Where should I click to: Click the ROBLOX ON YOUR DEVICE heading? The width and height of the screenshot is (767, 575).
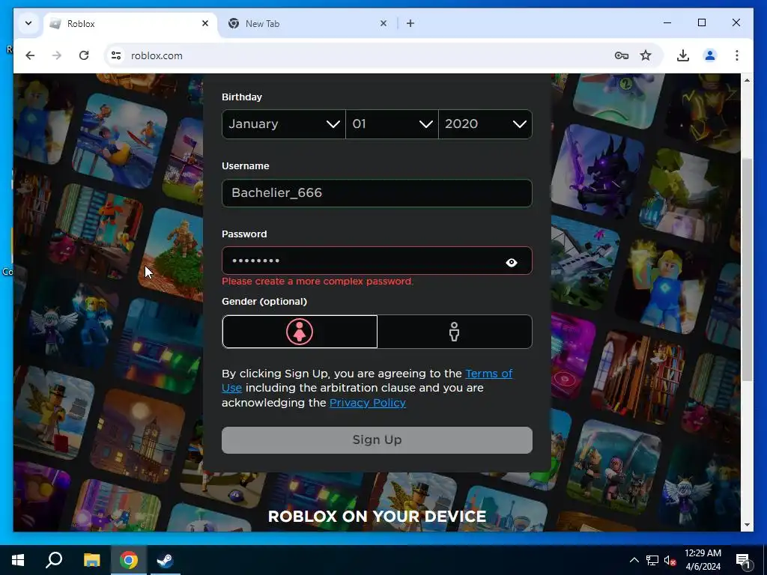378,517
